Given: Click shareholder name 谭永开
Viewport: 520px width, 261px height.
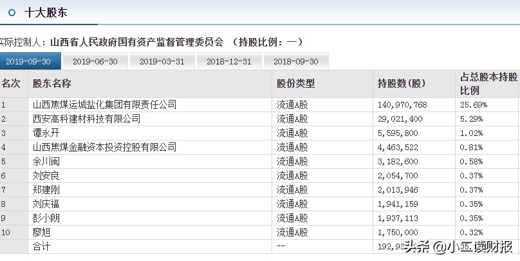Looking at the screenshot, I should (x=46, y=133).
